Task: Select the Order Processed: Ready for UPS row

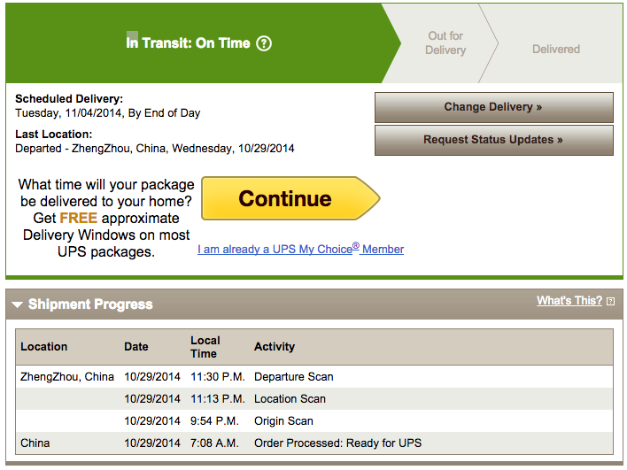Action: point(314,443)
